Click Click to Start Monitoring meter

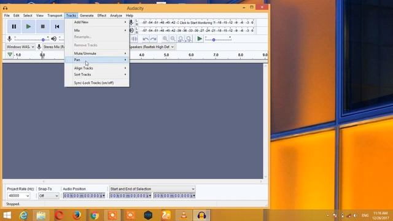(195, 23)
